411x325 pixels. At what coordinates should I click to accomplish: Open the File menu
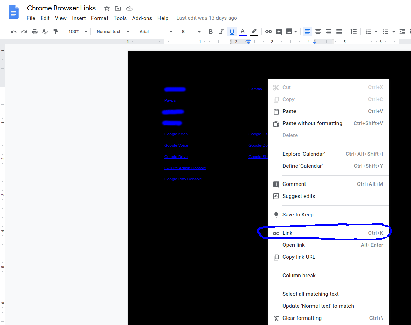[x=31, y=18]
